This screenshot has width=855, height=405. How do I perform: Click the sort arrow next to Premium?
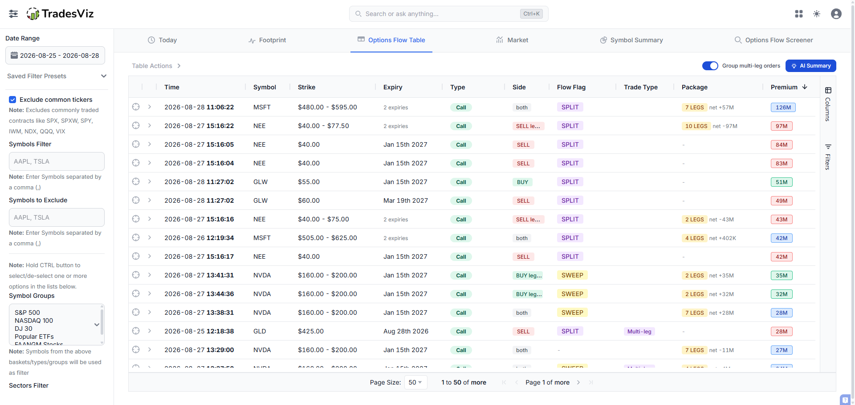(805, 87)
